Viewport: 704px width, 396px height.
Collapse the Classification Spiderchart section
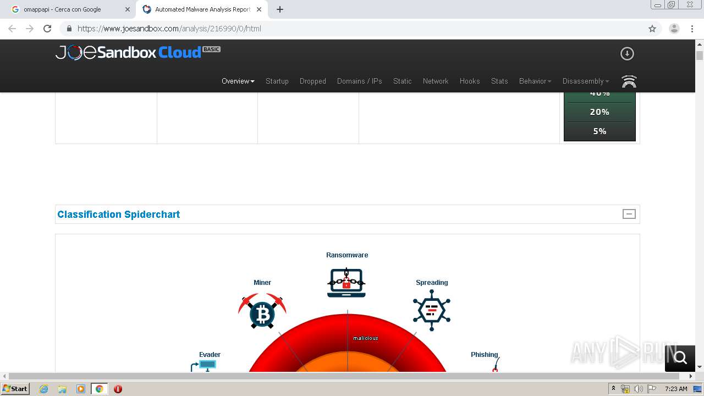(629, 214)
